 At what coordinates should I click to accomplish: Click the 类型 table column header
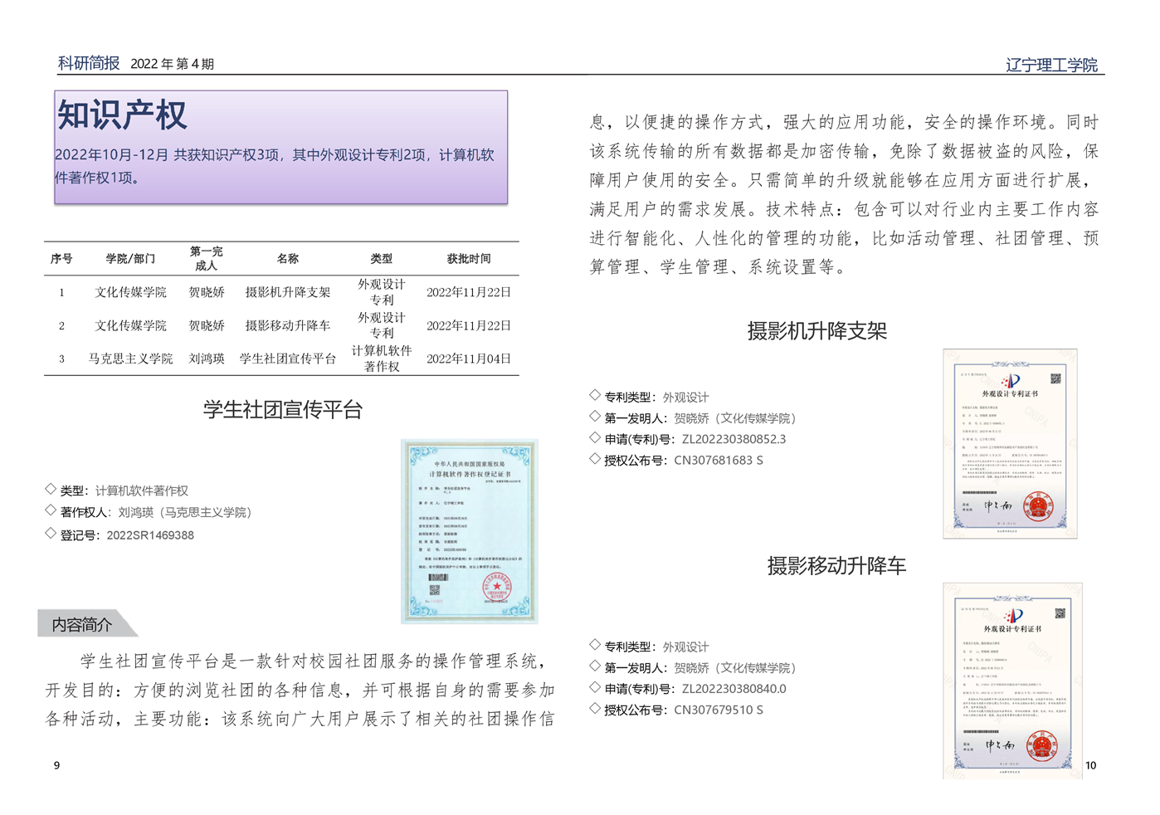pos(382,259)
